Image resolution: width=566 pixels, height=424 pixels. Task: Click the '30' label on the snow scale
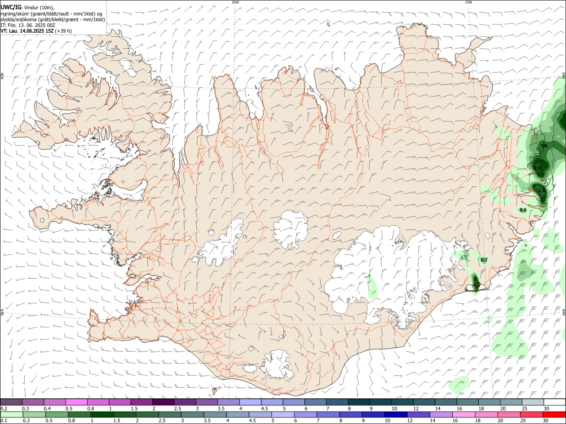(x=546, y=409)
